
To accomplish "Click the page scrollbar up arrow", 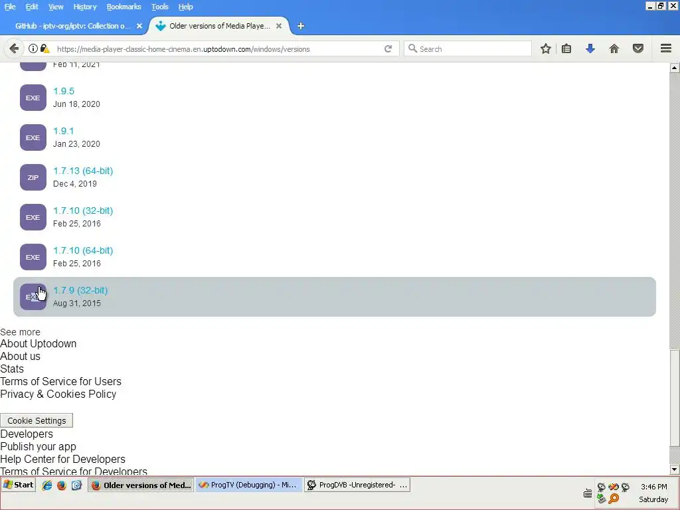I will [x=675, y=68].
